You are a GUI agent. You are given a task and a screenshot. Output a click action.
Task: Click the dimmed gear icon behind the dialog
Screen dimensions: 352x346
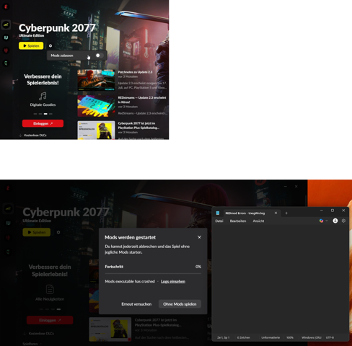(x=58, y=232)
